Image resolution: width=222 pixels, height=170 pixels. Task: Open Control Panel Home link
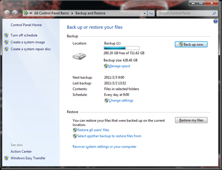tap(26, 25)
